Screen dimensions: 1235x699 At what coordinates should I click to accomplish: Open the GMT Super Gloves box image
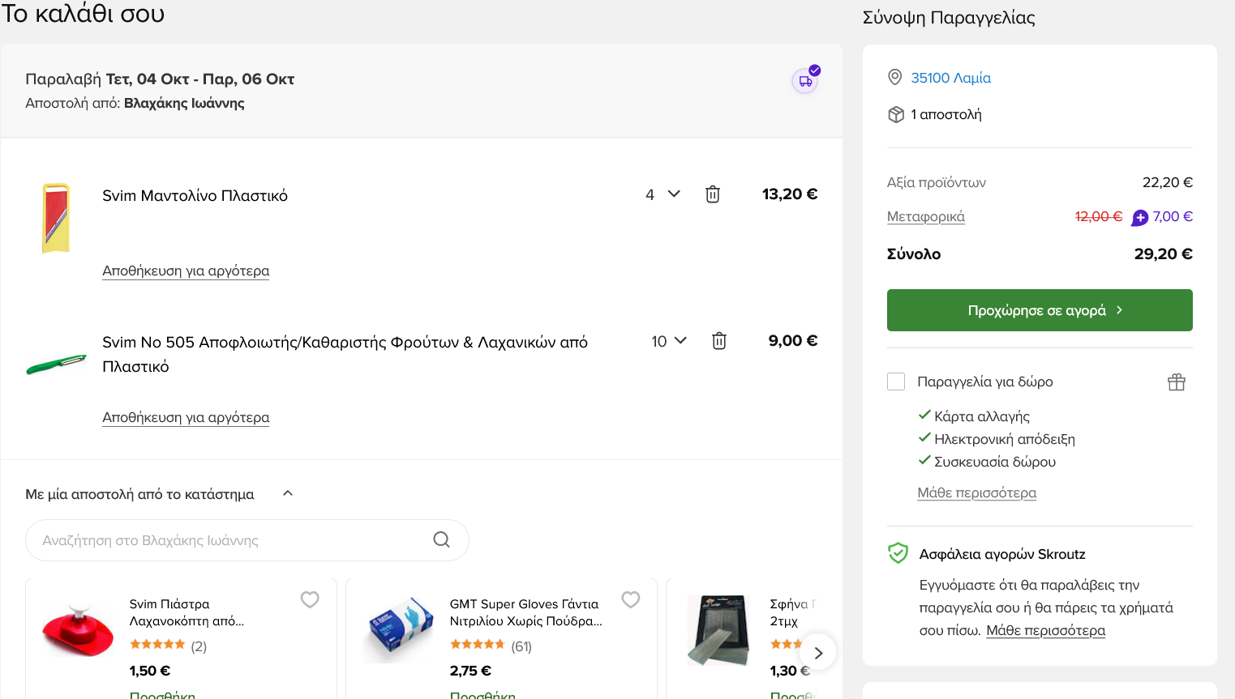pos(398,630)
